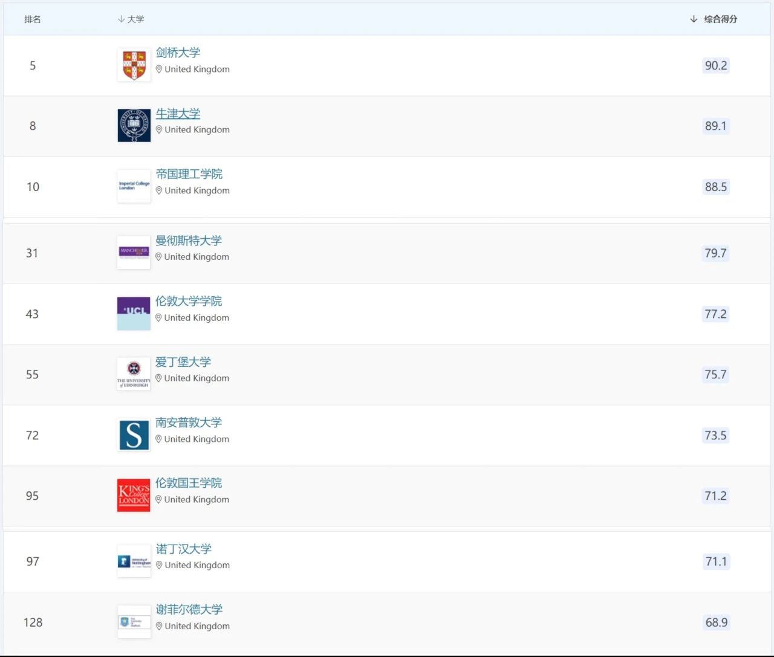Click rank number 43
This screenshot has width=774, height=657.
(32, 314)
